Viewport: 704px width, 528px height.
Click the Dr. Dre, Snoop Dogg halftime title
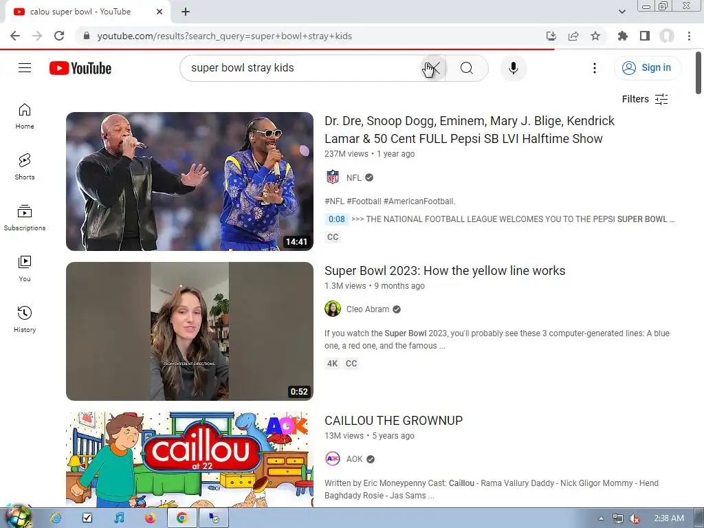tap(469, 130)
